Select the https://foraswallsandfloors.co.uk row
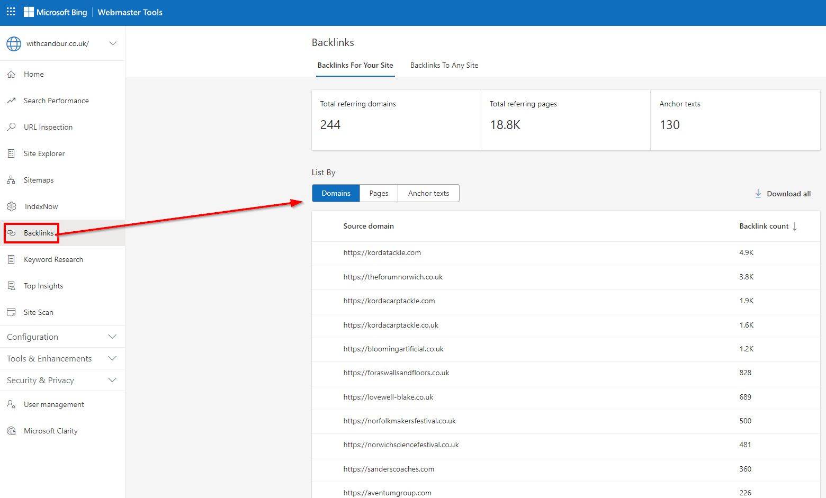Screen dimensions: 826x498 coord(566,373)
